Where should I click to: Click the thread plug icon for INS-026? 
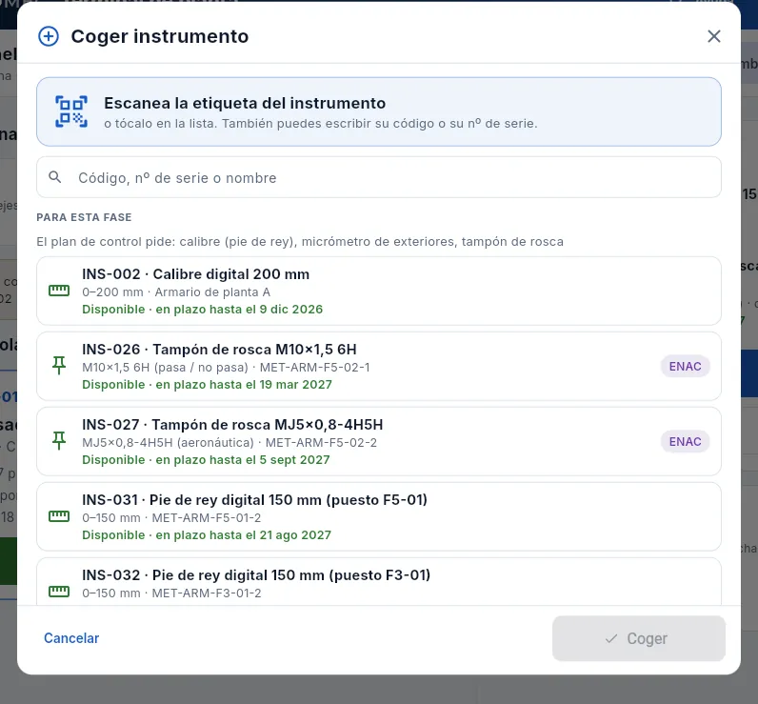[x=59, y=366]
